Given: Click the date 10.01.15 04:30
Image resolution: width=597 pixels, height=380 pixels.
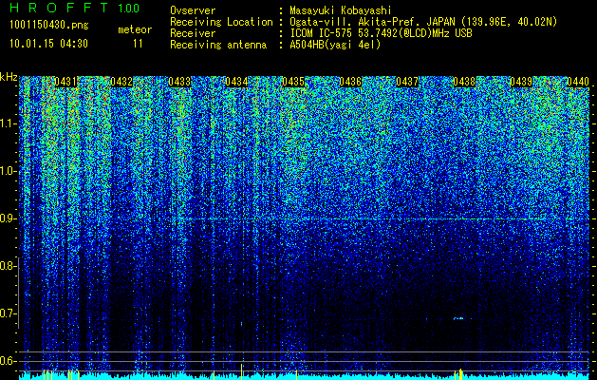Looking at the screenshot, I should pyautogui.click(x=48, y=44).
